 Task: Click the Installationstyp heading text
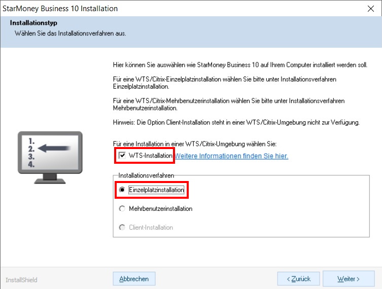point(33,23)
